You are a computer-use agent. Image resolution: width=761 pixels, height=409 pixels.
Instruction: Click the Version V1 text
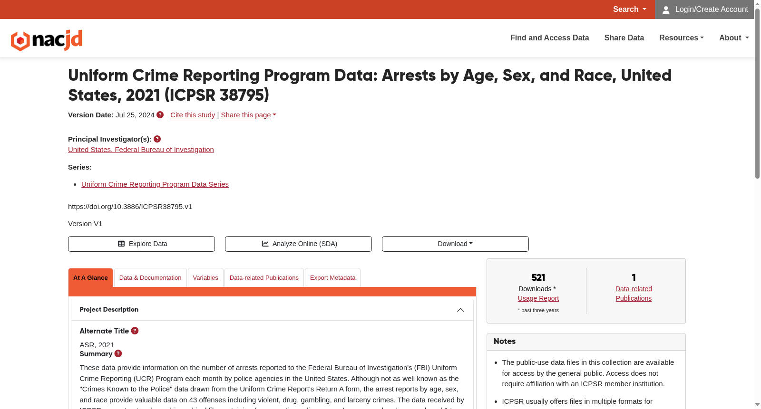(x=85, y=224)
